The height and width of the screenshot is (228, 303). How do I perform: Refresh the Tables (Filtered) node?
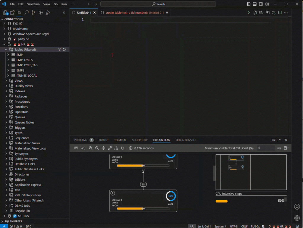(64, 50)
